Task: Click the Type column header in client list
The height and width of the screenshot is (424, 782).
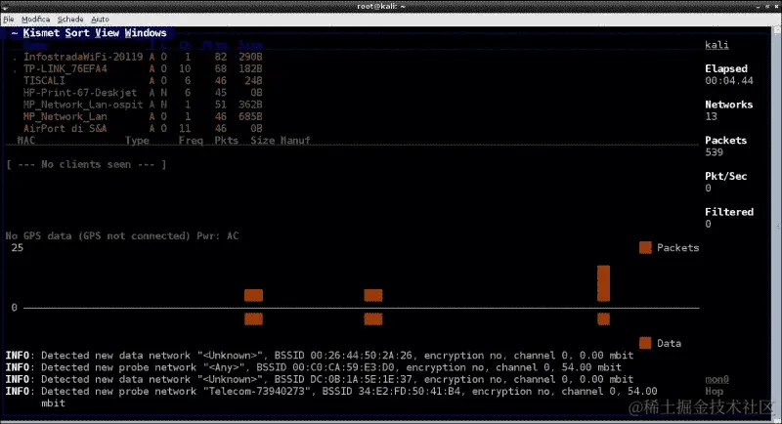Action: coord(137,141)
